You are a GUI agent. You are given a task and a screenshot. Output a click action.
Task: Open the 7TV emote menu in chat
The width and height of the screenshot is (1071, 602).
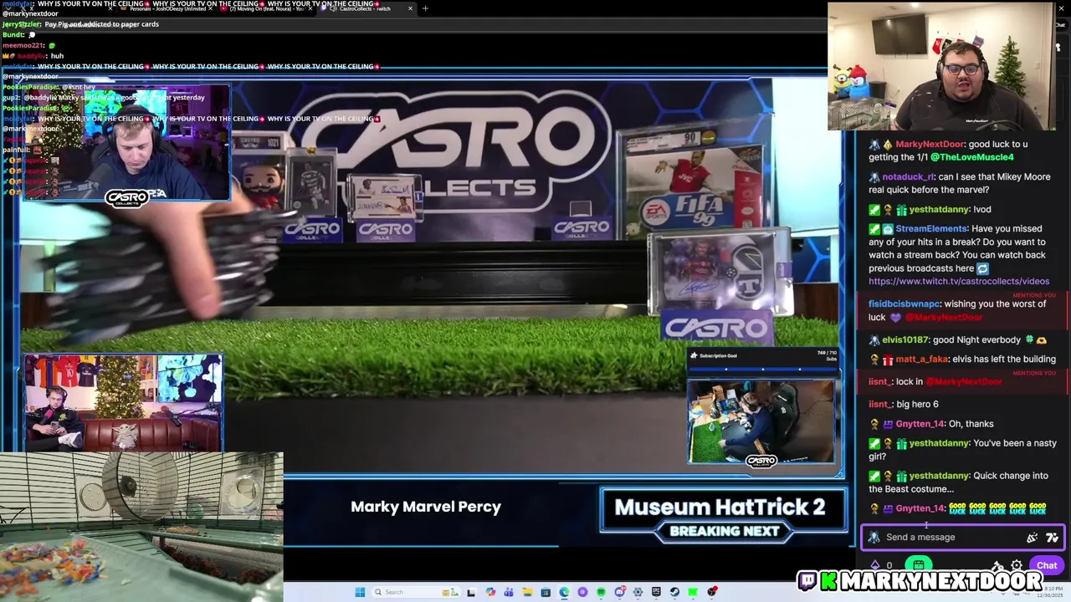coord(1052,538)
